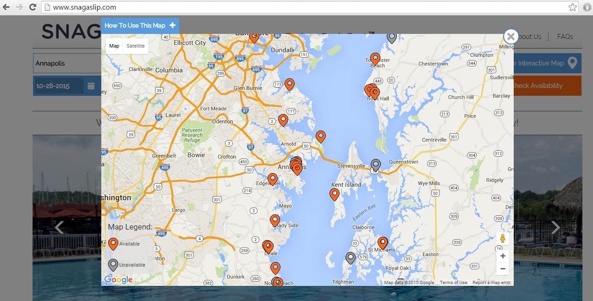Click the 10-28-2015 date field
593x301 pixels.
click(60, 86)
